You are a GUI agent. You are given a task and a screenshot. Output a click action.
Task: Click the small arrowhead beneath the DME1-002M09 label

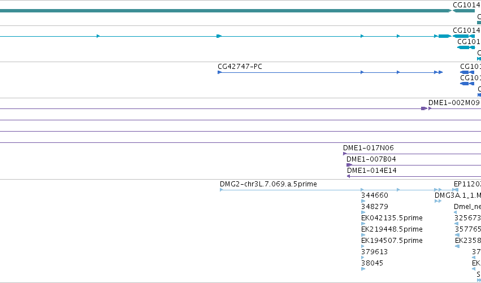430,108
